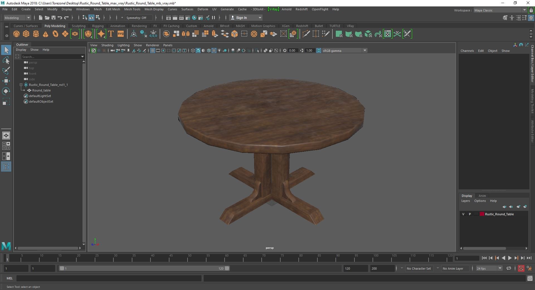Open the Modeling menu set dropdown
535x290 pixels.
tap(17, 18)
